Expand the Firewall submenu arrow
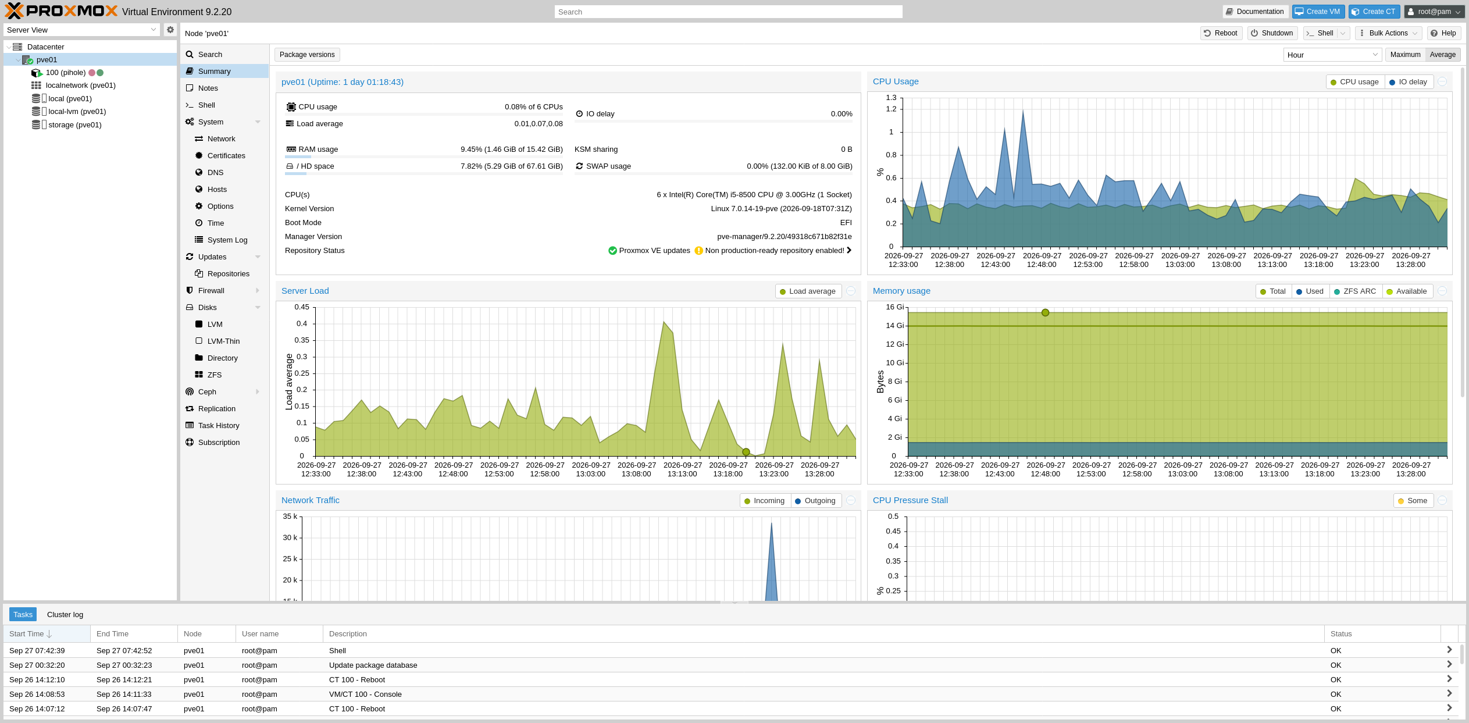 (258, 291)
